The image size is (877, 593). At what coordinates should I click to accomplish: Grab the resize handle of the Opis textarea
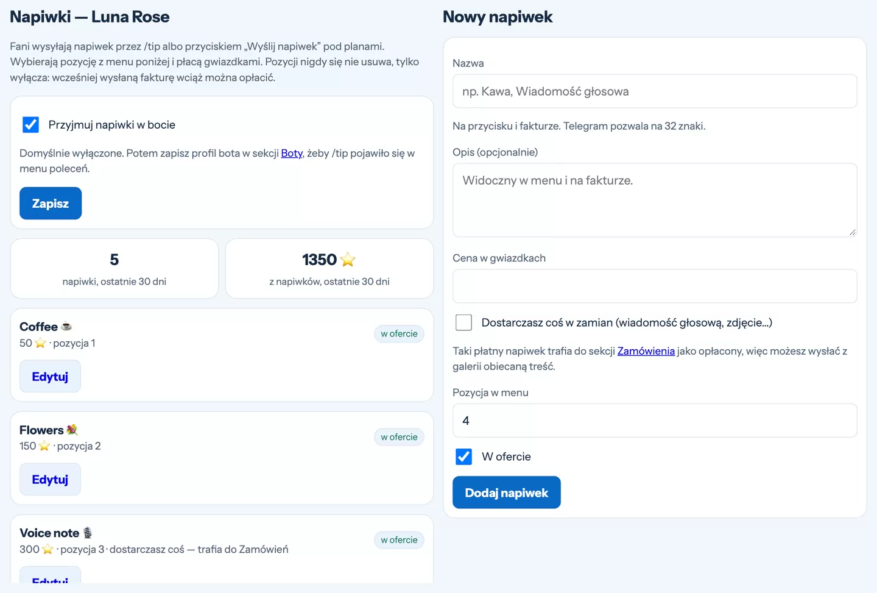coord(853,232)
